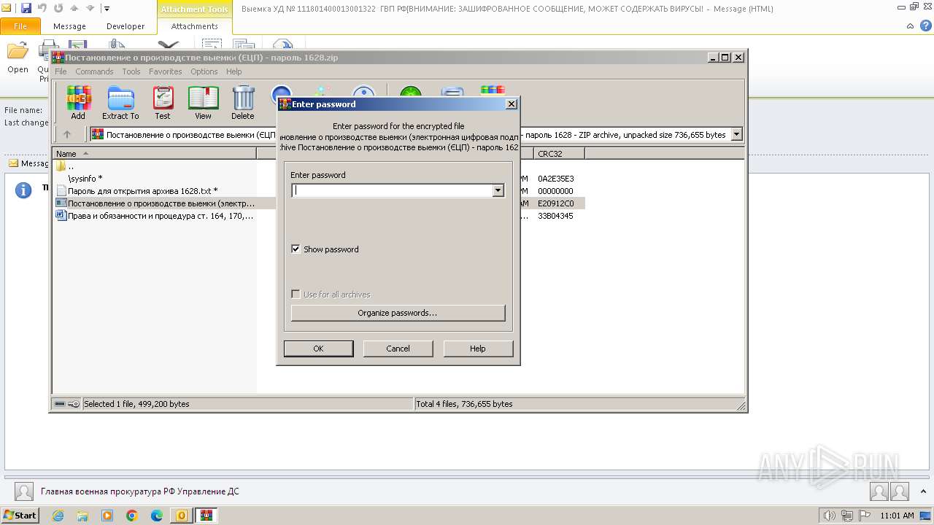Click Outlook quick access Save icon
This screenshot has width=934, height=525.
pyautogui.click(x=26, y=9)
